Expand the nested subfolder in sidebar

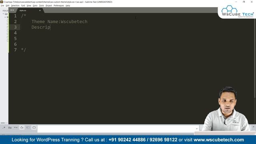click(5, 17)
